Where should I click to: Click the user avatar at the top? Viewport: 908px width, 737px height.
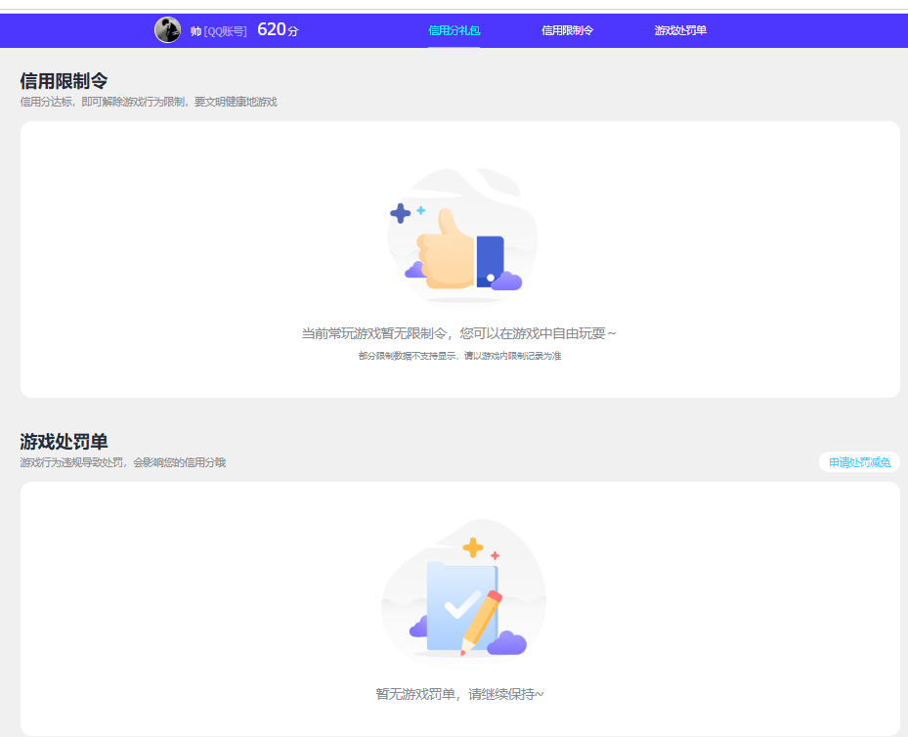point(168,29)
